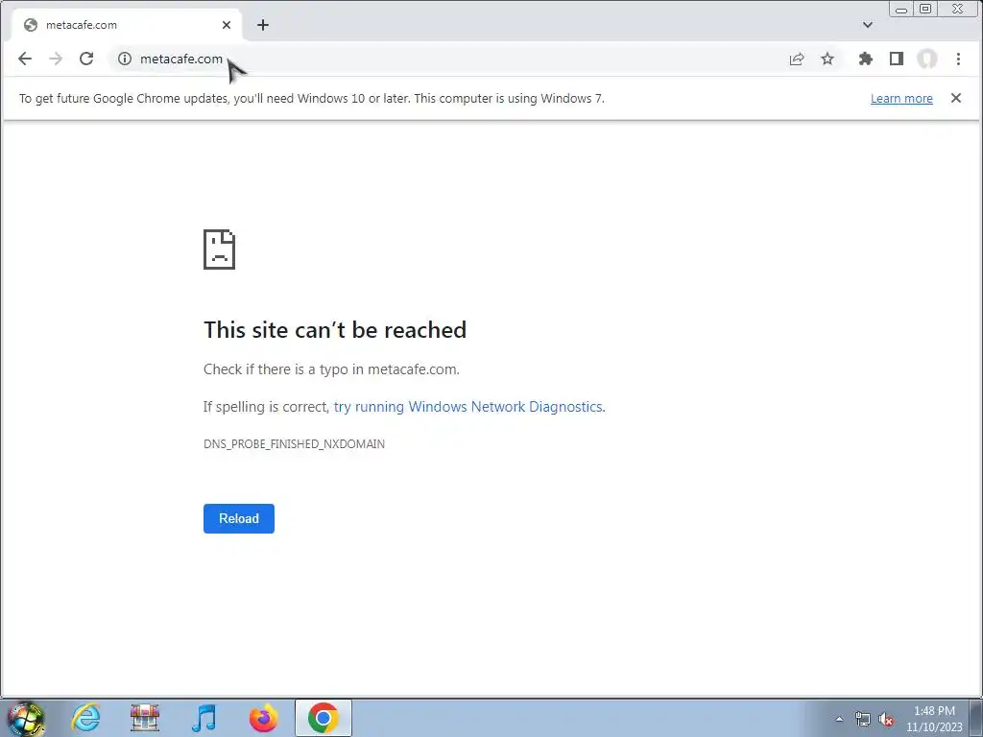Click the forward navigation arrow
983x737 pixels.
pyautogui.click(x=56, y=59)
